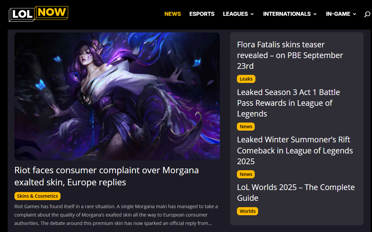
Task: Expand the Internationals dropdown chevron
Action: pos(315,14)
